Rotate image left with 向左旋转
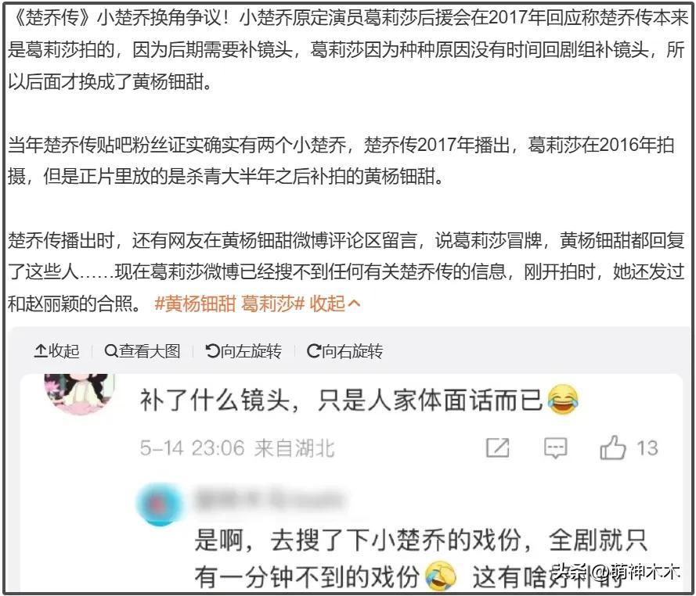 [x=243, y=350]
